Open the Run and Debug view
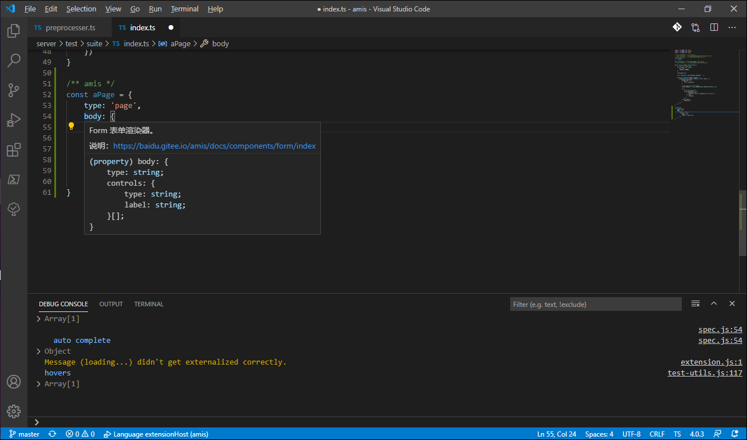The height and width of the screenshot is (440, 747). (x=14, y=120)
